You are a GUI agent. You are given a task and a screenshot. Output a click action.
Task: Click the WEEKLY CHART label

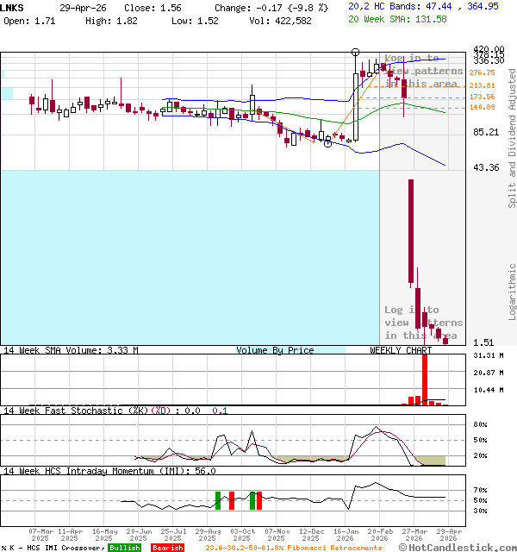point(401,351)
